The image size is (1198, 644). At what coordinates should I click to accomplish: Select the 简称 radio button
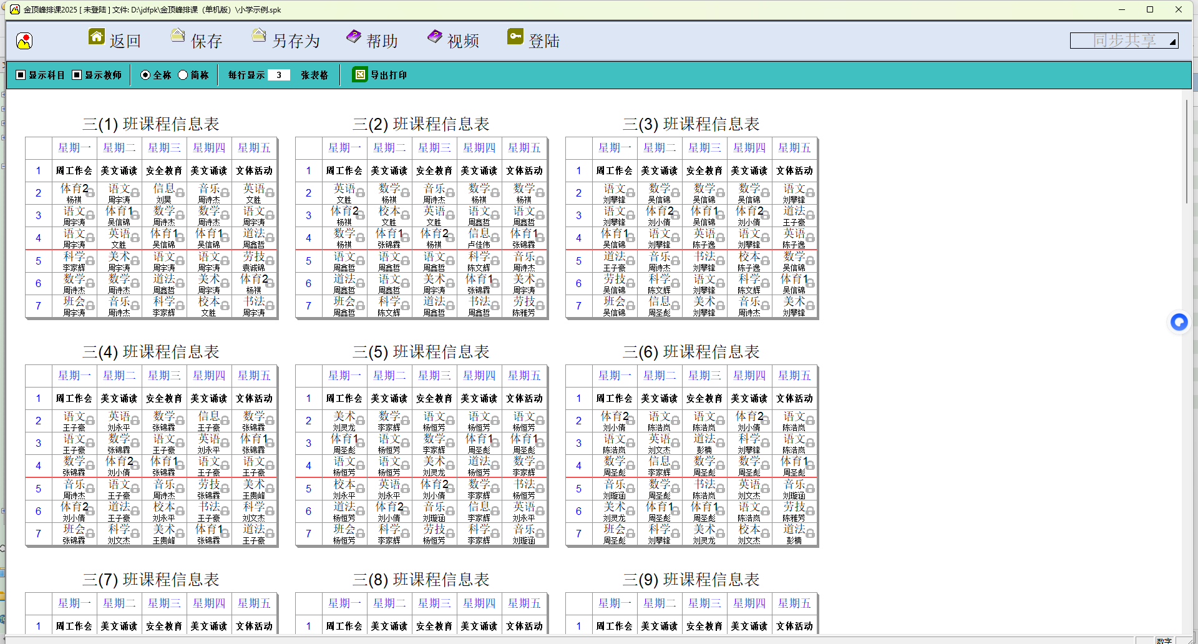(x=183, y=75)
